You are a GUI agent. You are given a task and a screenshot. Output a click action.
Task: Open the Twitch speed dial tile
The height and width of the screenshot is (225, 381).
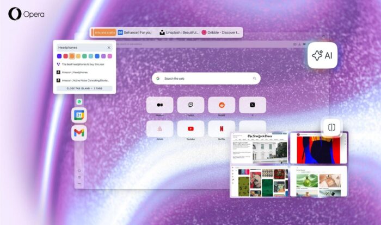tap(190, 105)
